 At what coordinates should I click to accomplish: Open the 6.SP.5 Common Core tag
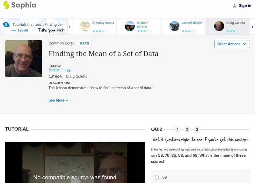click(x=84, y=43)
